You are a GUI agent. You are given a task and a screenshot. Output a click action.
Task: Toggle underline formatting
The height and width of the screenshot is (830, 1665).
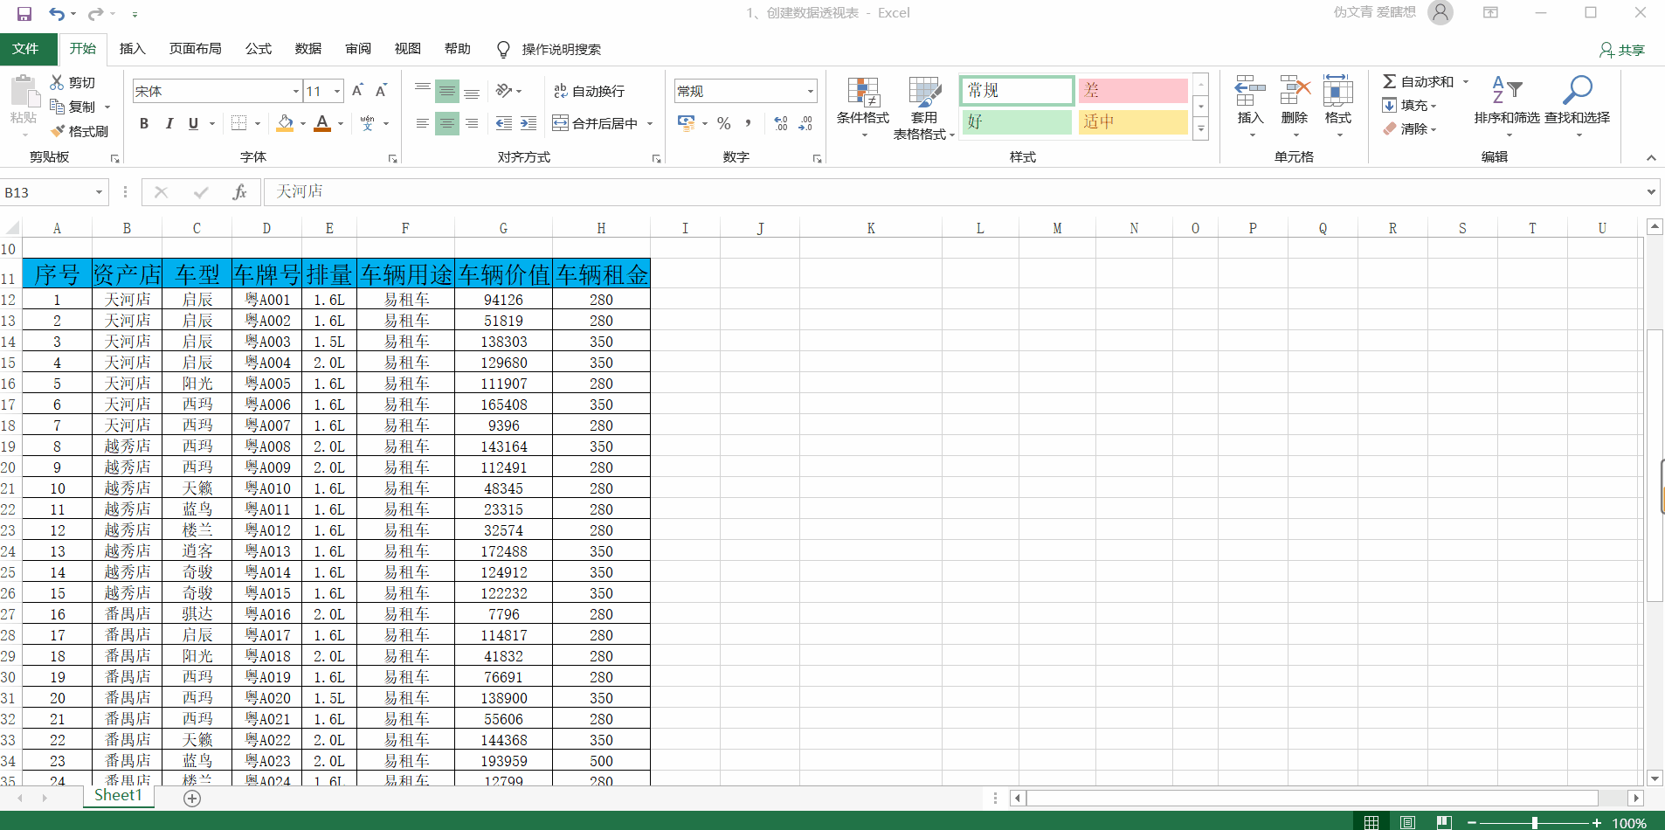pos(193,123)
